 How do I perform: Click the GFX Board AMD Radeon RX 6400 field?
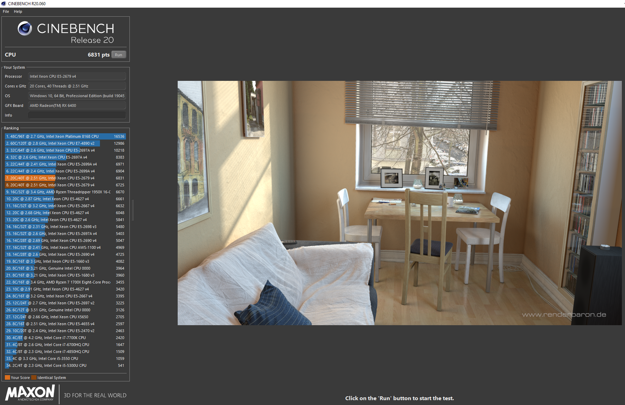pos(77,106)
